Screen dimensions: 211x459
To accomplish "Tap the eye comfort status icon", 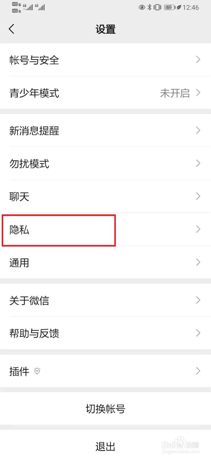I will (x=142, y=7).
